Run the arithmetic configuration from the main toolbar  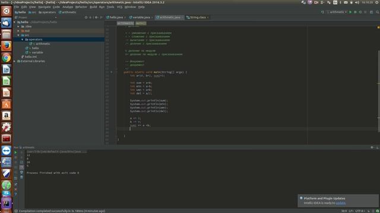[x=350, y=12]
